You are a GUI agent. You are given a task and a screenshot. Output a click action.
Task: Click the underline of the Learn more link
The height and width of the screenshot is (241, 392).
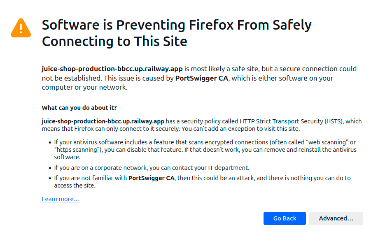[x=60, y=202]
